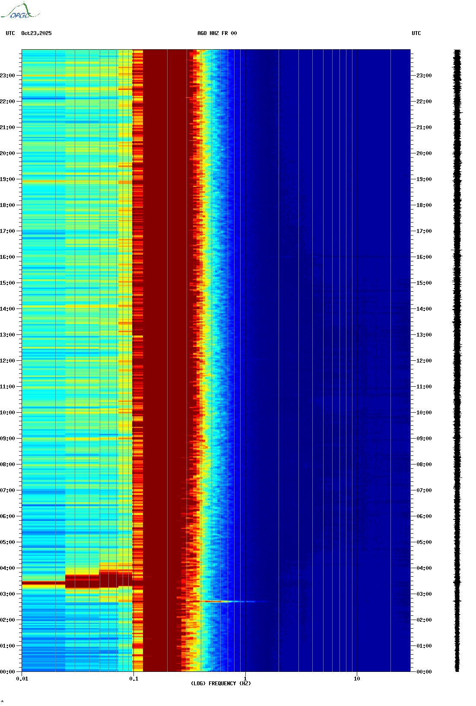Select the 00:00 marker on right axis

click(x=424, y=672)
